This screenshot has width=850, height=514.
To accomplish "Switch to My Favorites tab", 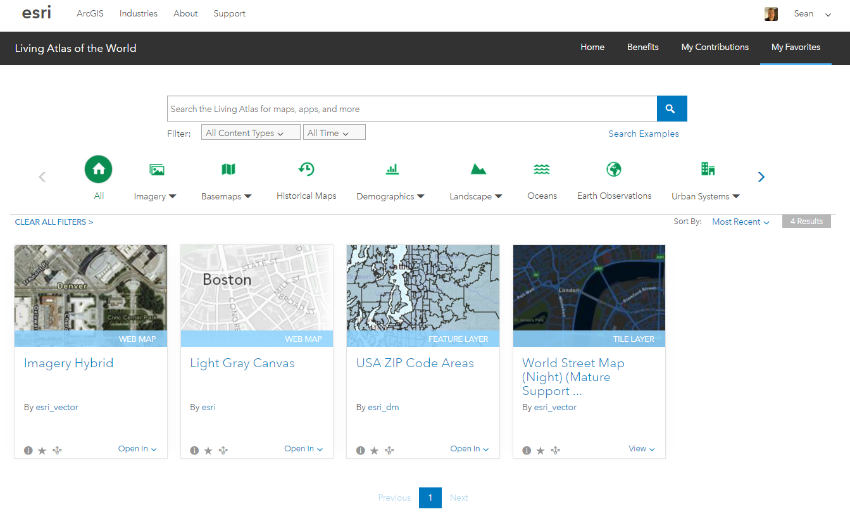I will pyautogui.click(x=796, y=47).
